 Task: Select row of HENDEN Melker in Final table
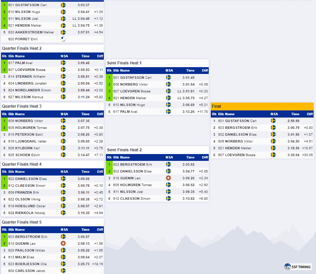[x=262, y=148]
